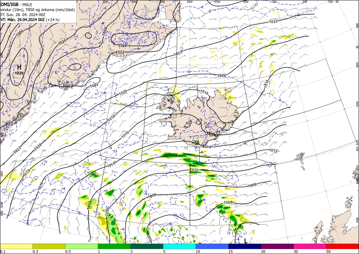Click legend value '20'
The height and width of the screenshot is (254, 359).
263,251
